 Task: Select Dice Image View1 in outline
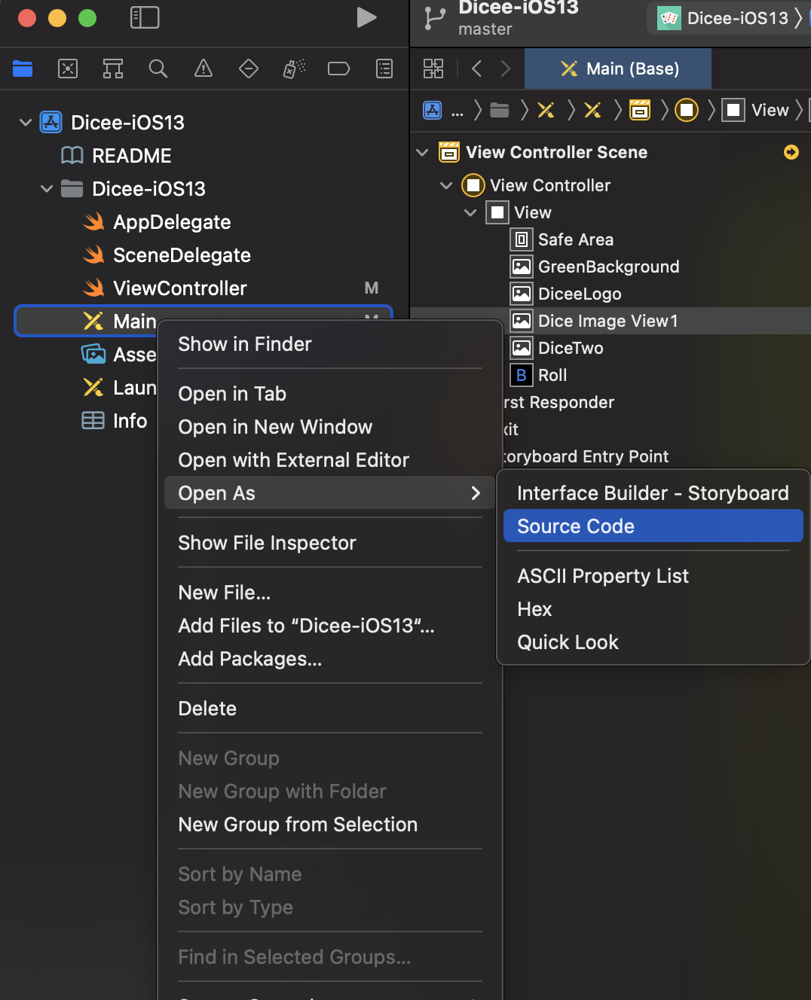coord(608,322)
